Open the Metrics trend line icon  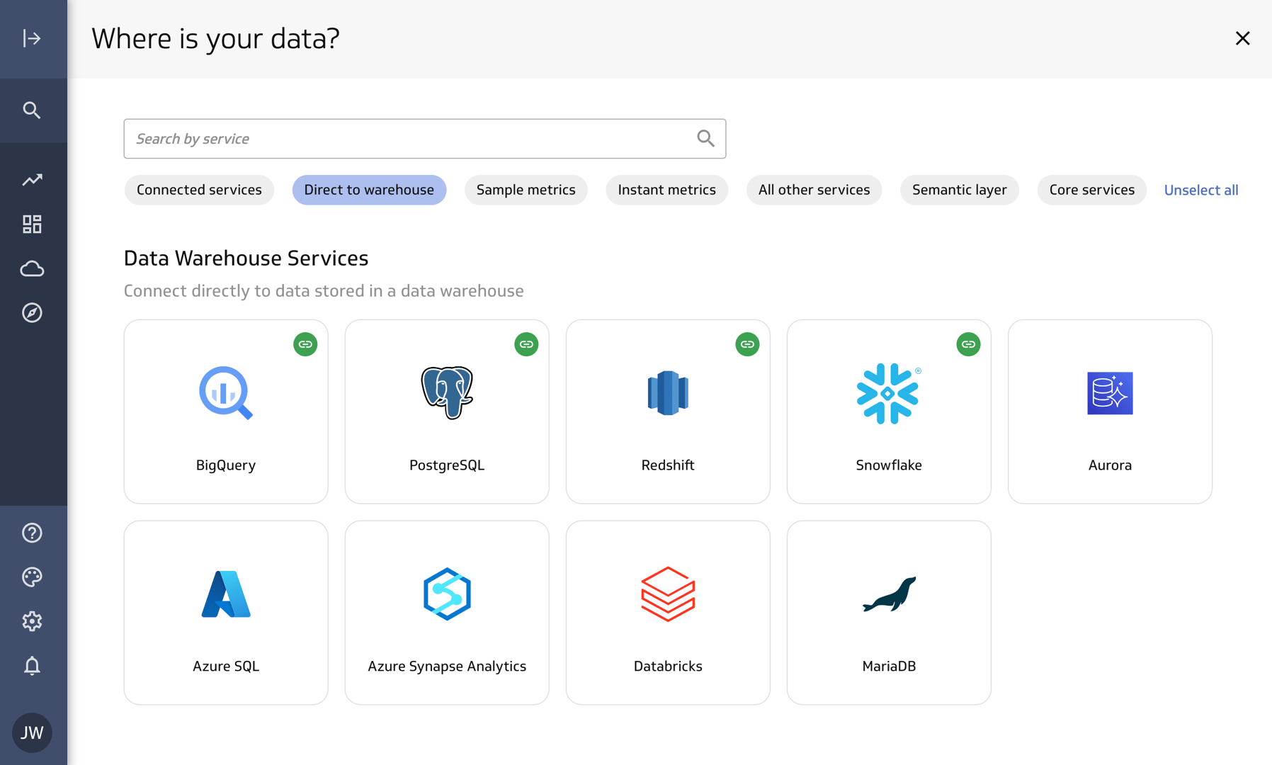coord(32,180)
